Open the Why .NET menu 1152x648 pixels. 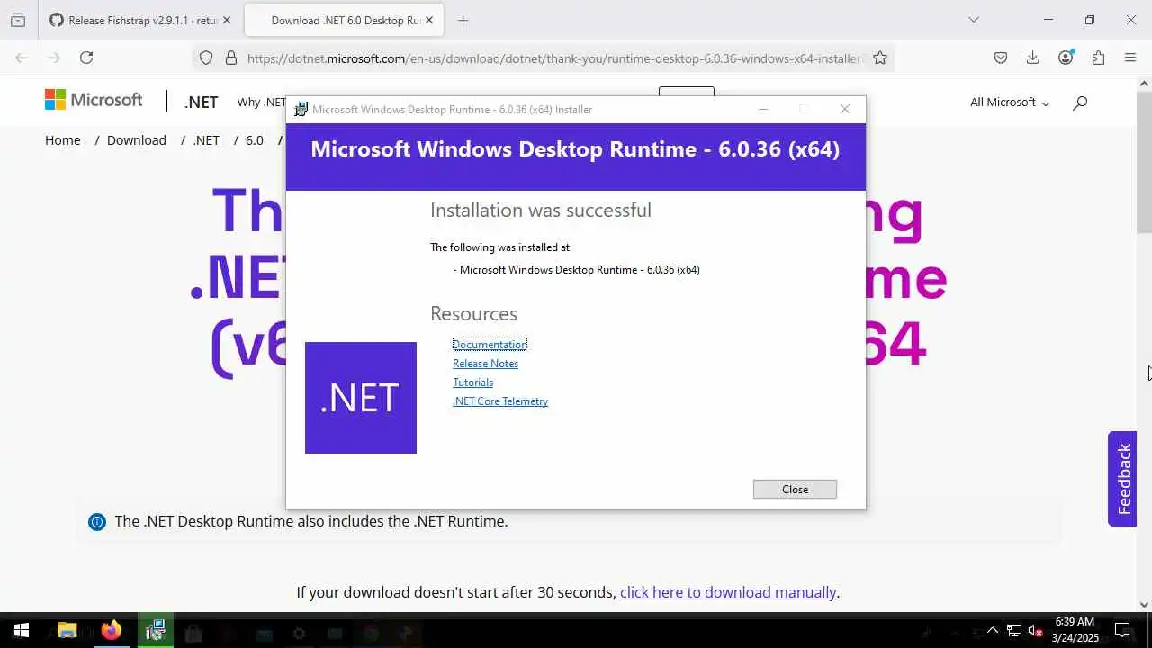261,102
